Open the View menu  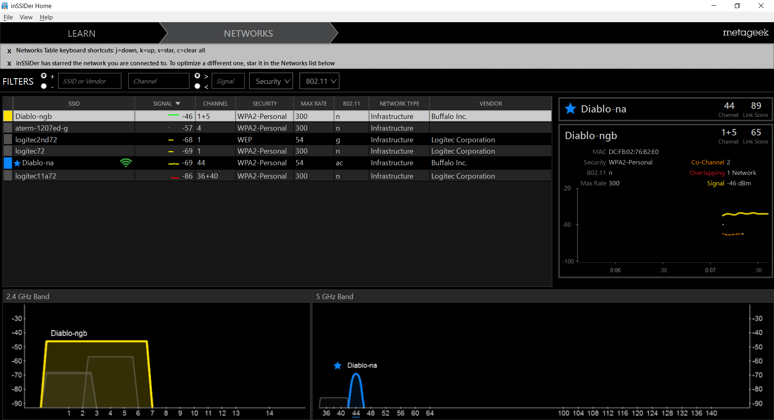tap(26, 17)
